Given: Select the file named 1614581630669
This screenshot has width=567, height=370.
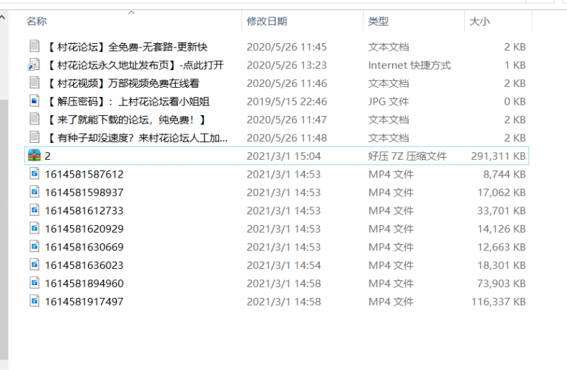Looking at the screenshot, I should coord(84,247).
